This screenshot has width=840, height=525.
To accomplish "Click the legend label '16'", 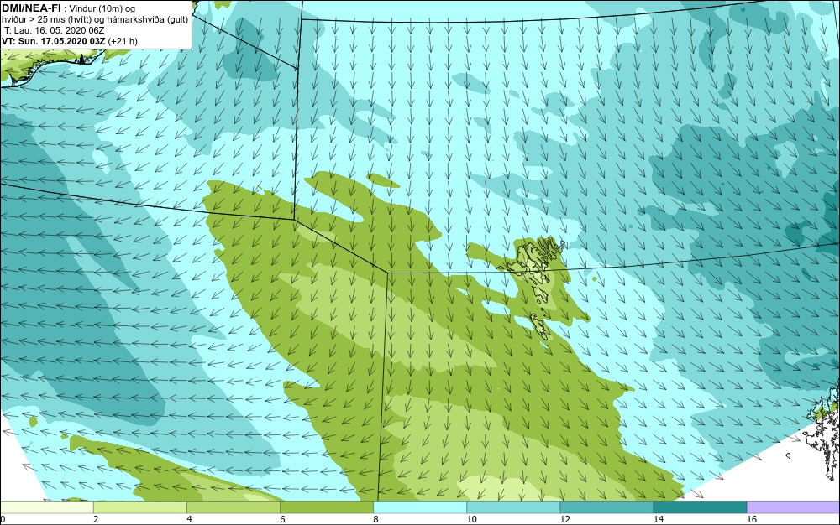I will 752,519.
